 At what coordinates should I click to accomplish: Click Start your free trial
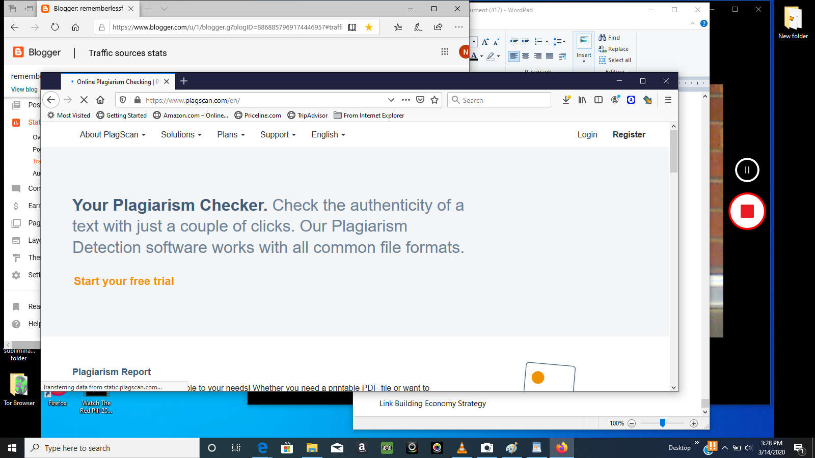124,281
